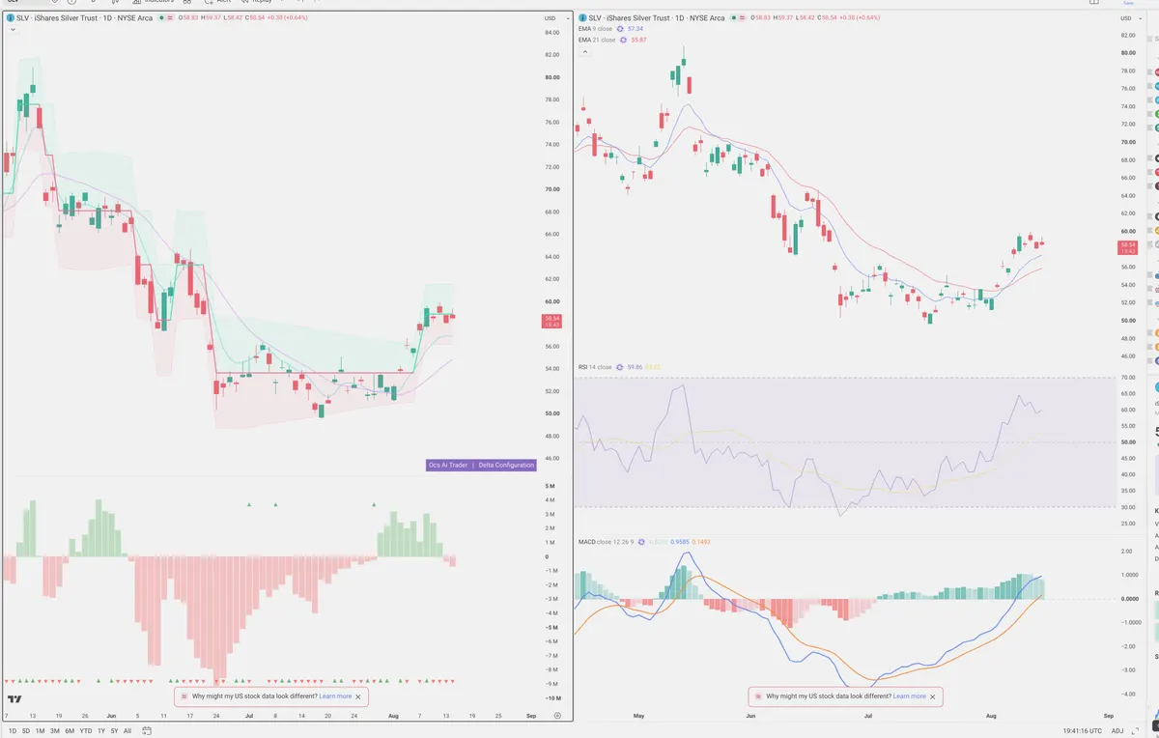Click the TradingView logo on left chart
The image size is (1159, 738).
point(14,699)
